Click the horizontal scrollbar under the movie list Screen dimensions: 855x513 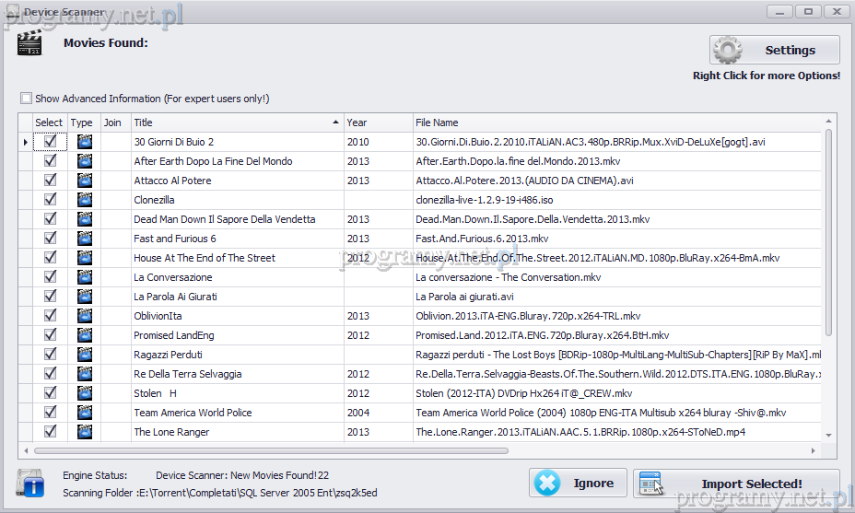point(272,451)
